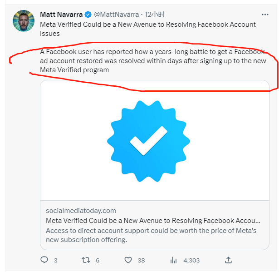Retweet this post using the arrows icon
The image size is (279, 272).
[85, 260]
